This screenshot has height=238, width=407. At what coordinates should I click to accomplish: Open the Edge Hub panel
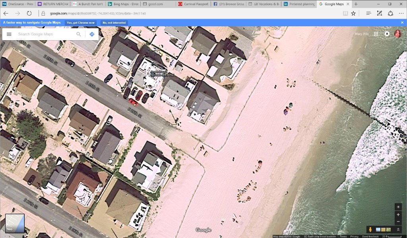click(x=368, y=13)
